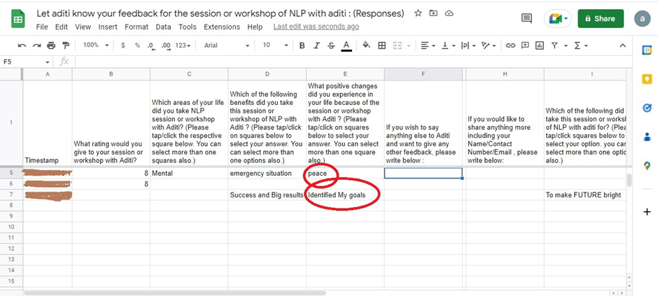Star this spreadsheet
658x296 pixels.
pos(418,13)
